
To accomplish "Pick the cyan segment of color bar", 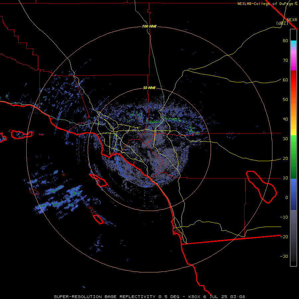I will [293, 43].
